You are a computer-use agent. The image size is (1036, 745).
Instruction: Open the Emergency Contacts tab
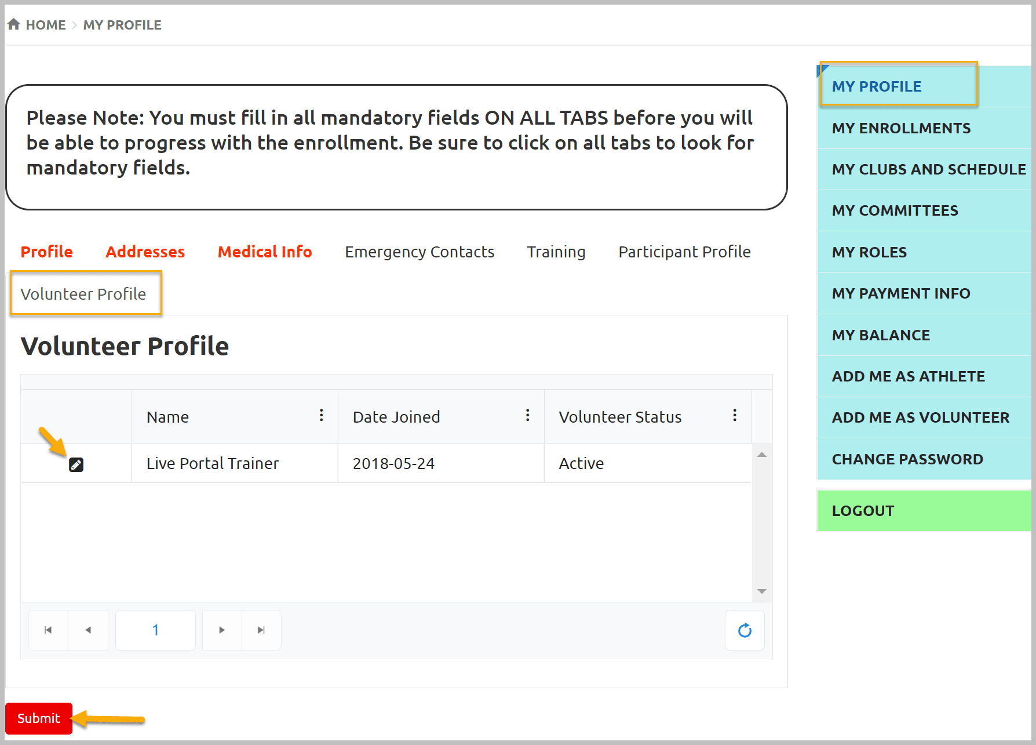coord(419,252)
